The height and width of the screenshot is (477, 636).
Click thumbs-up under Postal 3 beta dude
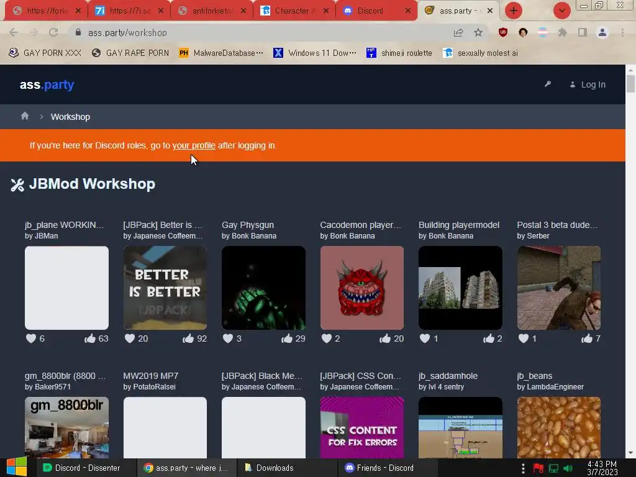(x=587, y=338)
